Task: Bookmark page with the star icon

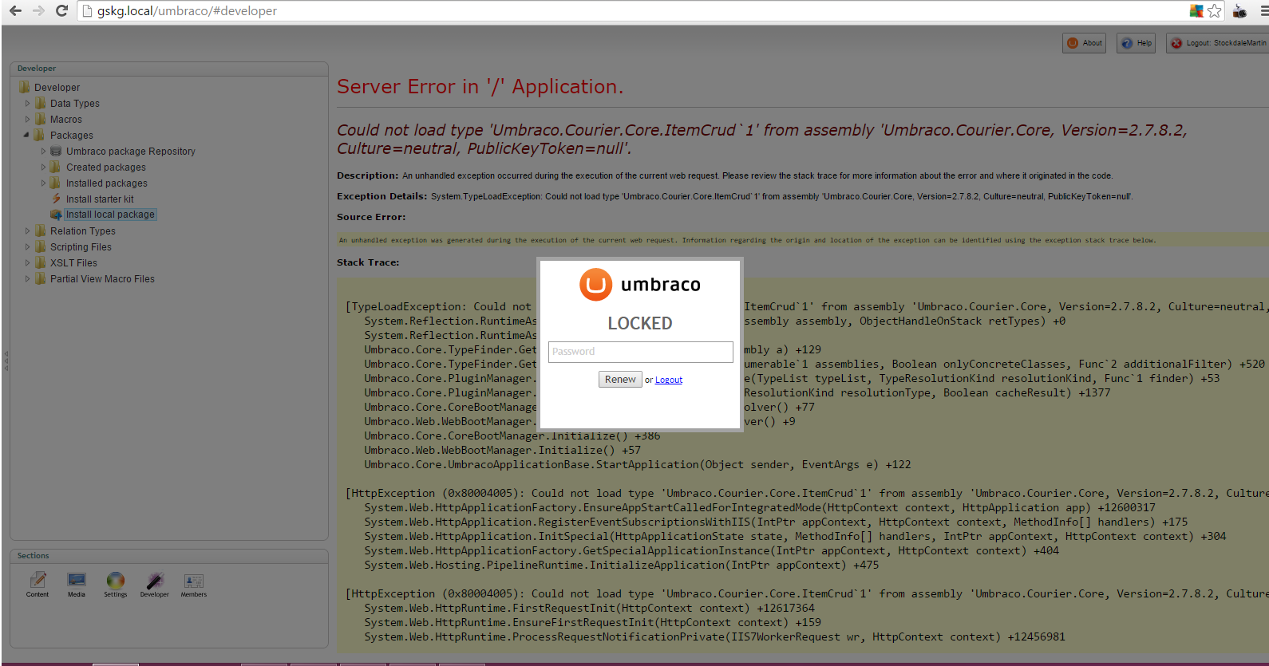Action: point(1214,11)
